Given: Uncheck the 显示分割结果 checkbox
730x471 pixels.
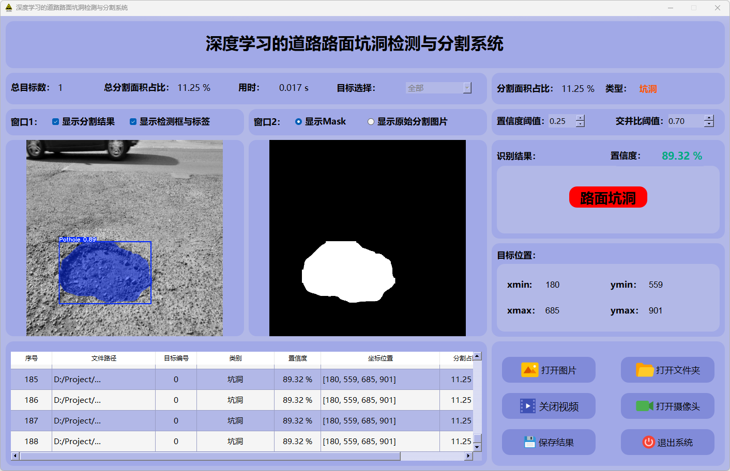Looking at the screenshot, I should 55,122.
